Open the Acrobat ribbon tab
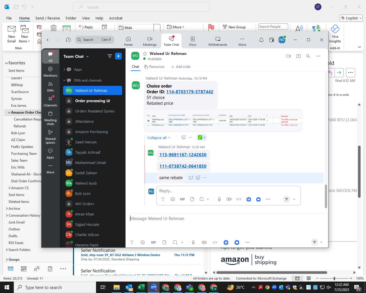Screen dimensions: 366x293 click(x=116, y=18)
